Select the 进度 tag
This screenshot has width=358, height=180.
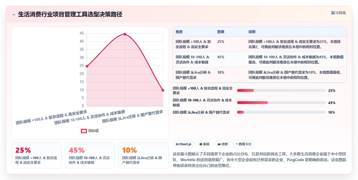pos(223,144)
